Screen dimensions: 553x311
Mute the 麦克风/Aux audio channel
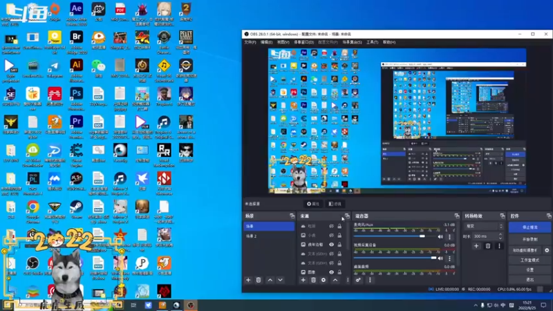(440, 236)
